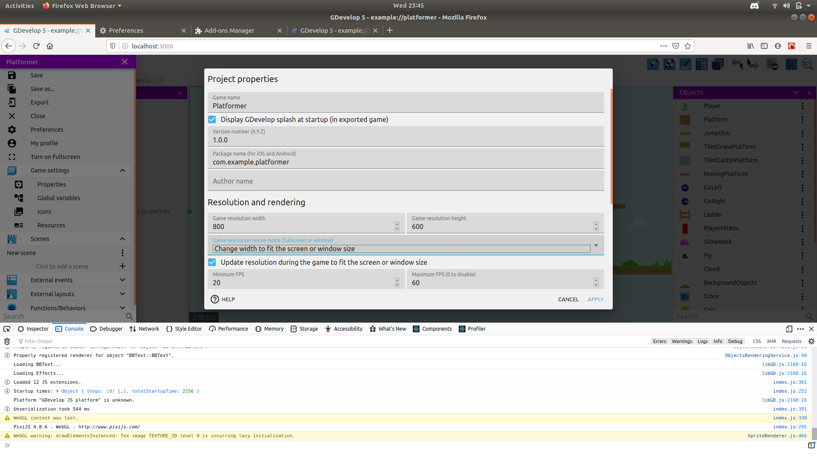
Task: Switch to the Preferences browser tab
Action: coord(143,31)
